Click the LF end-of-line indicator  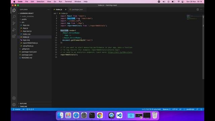[x=180, y=109]
